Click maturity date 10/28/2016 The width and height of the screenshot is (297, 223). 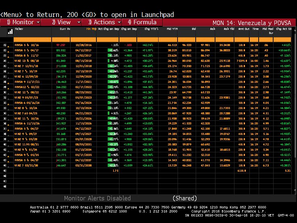(84, 45)
